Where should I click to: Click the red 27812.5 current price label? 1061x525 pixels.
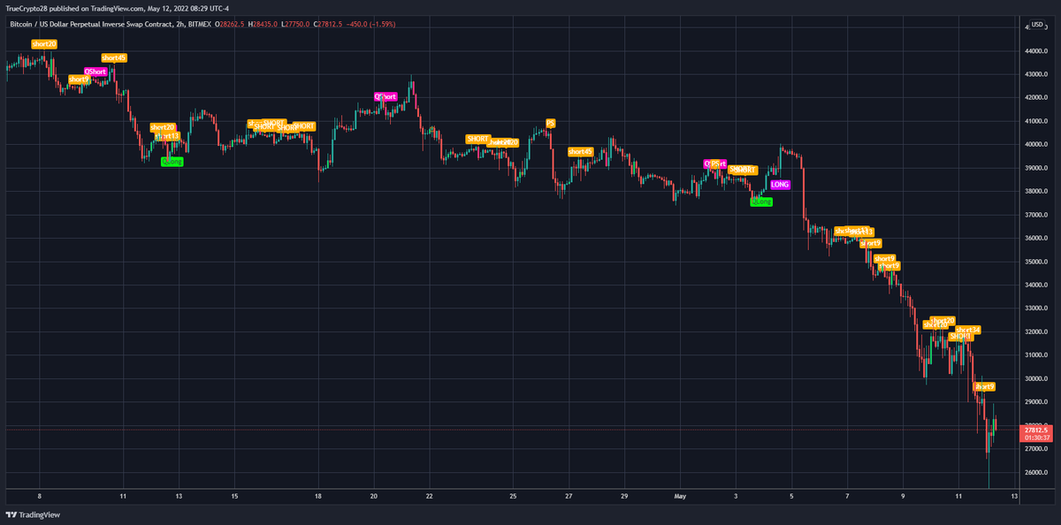coord(1037,430)
